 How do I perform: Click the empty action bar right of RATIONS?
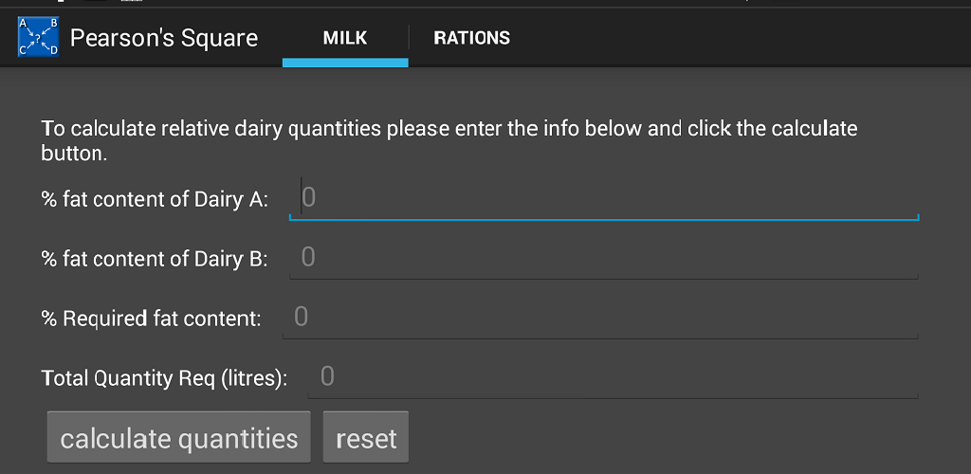click(740, 38)
